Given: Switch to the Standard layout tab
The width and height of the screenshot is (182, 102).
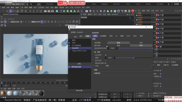Looking at the screenshot, I should pos(49,4).
